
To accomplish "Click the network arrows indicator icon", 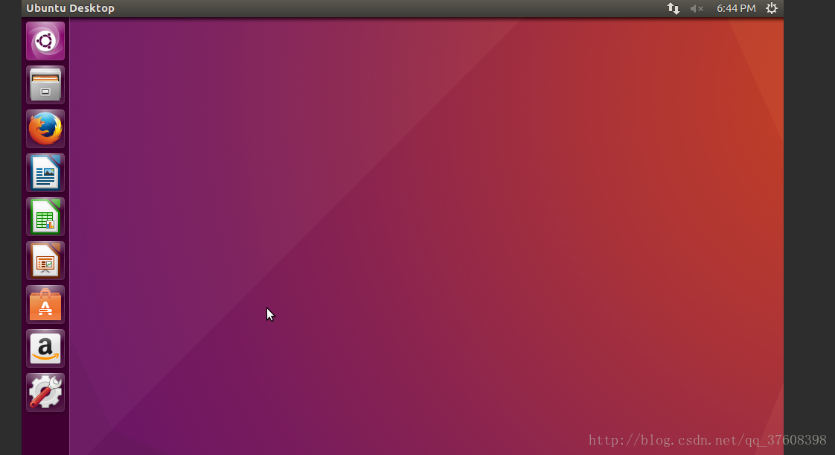I will click(x=674, y=8).
